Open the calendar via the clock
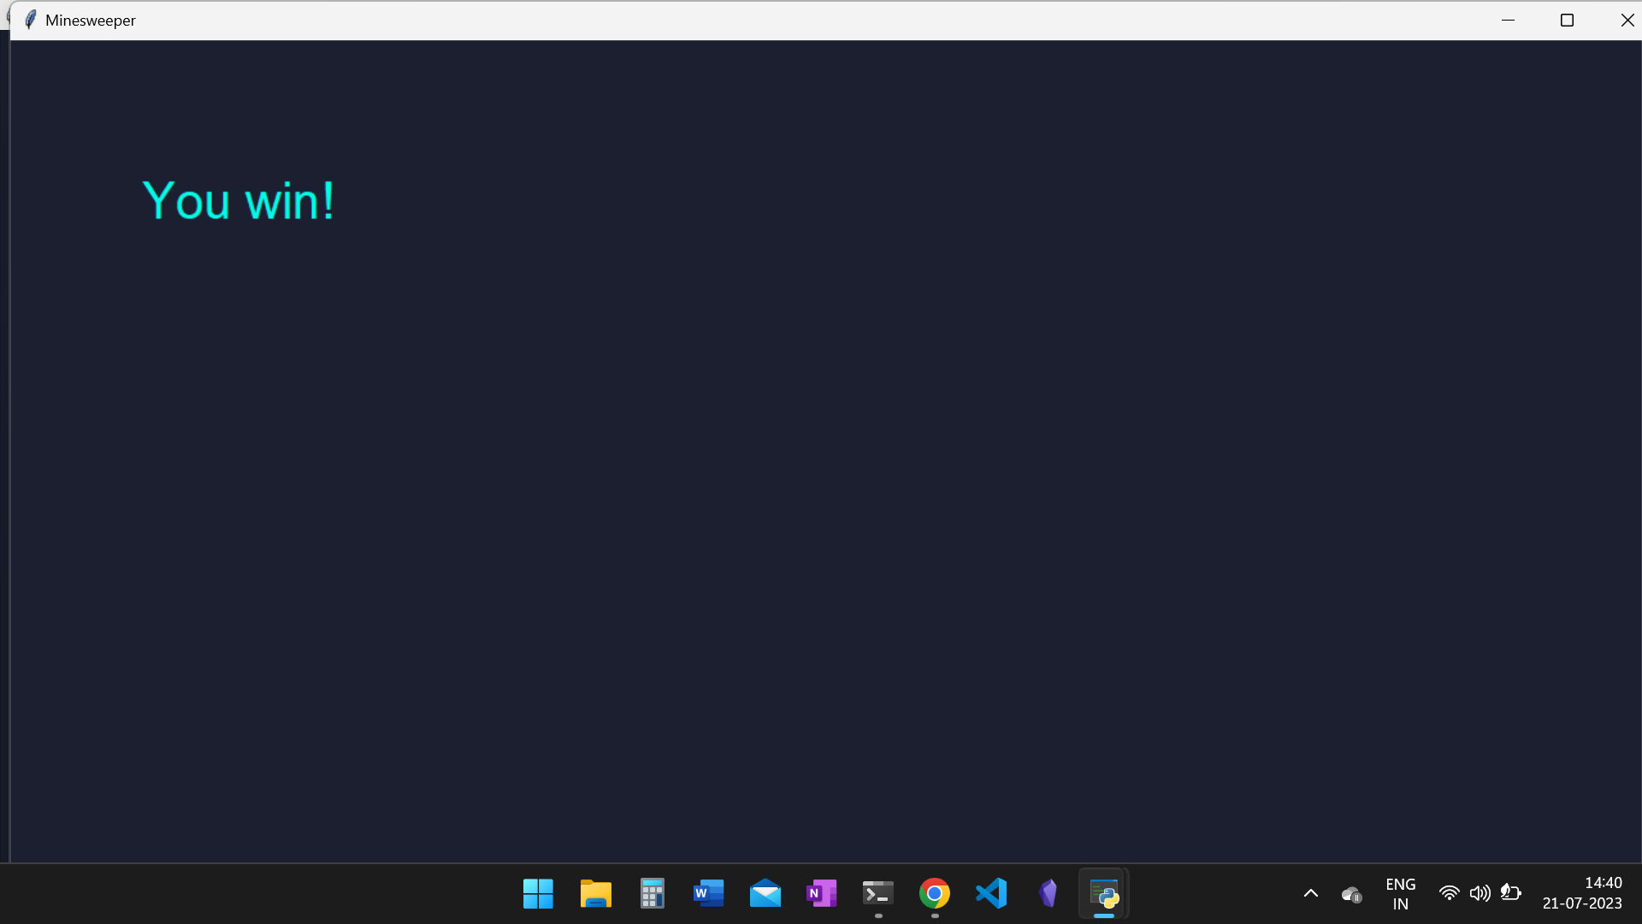This screenshot has width=1642, height=924. point(1582,893)
